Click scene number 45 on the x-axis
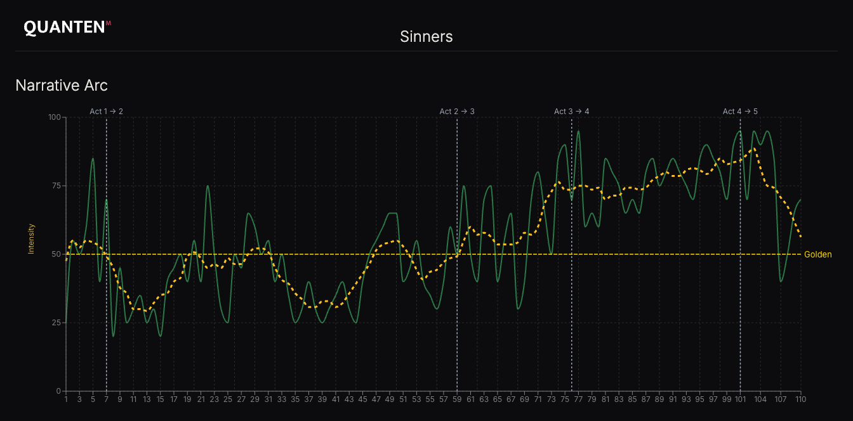Viewport: 853px width, 421px height. point(362,400)
